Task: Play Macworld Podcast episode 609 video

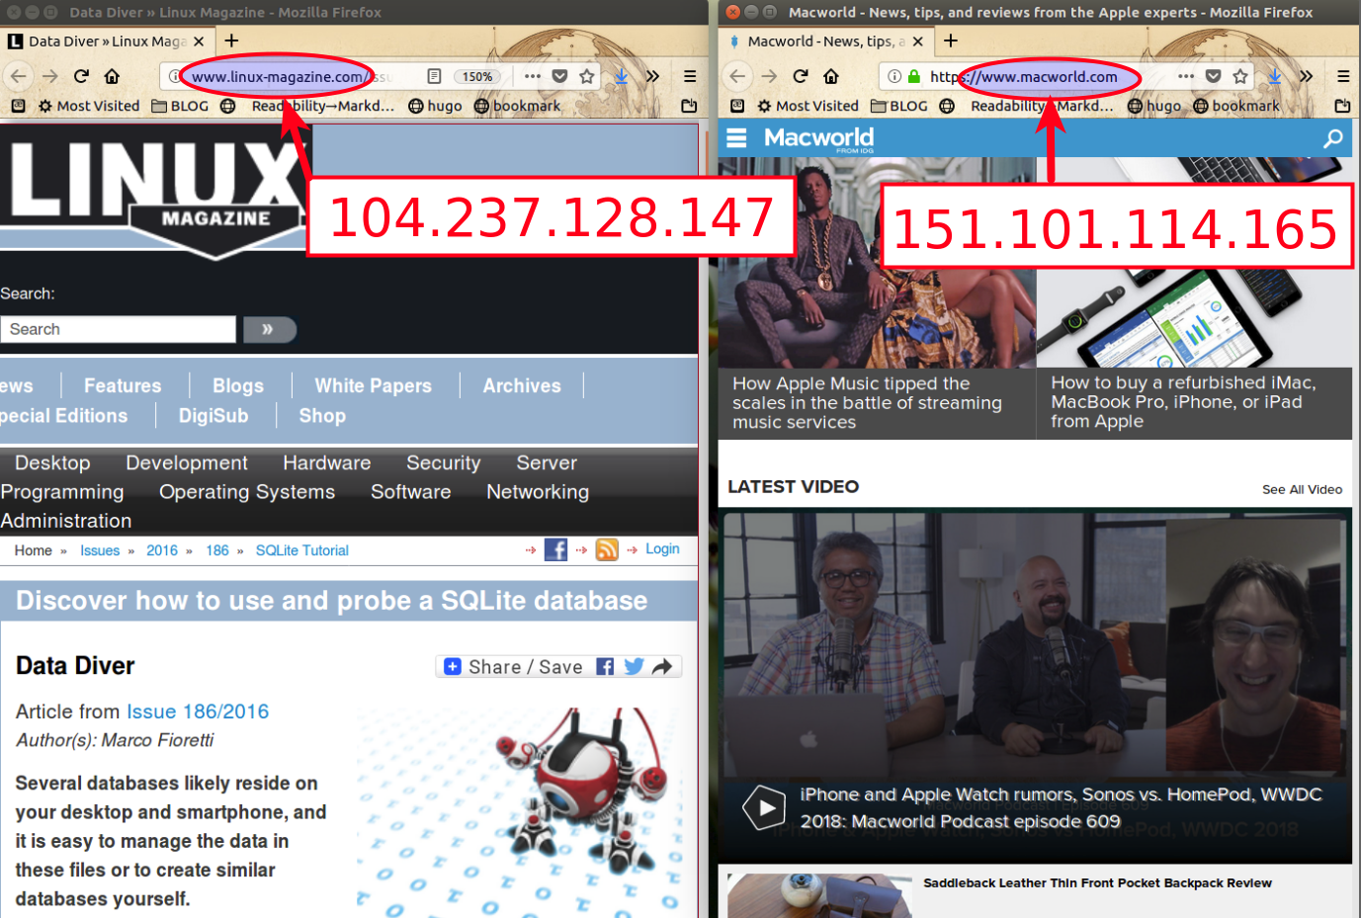Action: coord(764,808)
